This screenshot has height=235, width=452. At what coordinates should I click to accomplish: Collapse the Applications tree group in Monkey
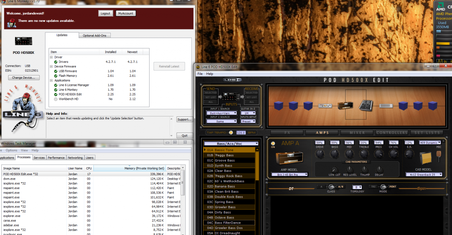tap(51, 80)
